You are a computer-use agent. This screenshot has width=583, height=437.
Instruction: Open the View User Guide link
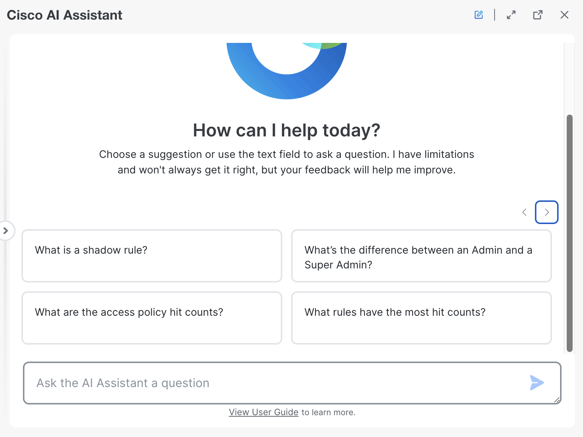tap(263, 412)
